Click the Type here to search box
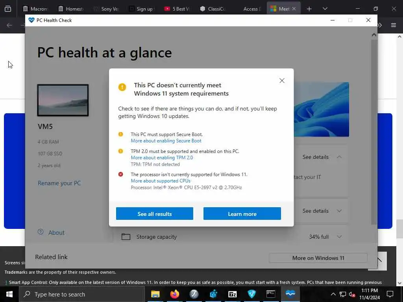403x302 pixels. pyautogui.click(x=81, y=294)
